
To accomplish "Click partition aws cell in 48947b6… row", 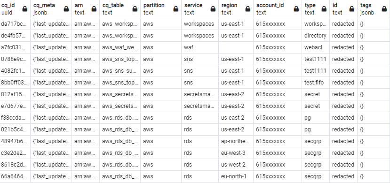I will pos(161,141).
